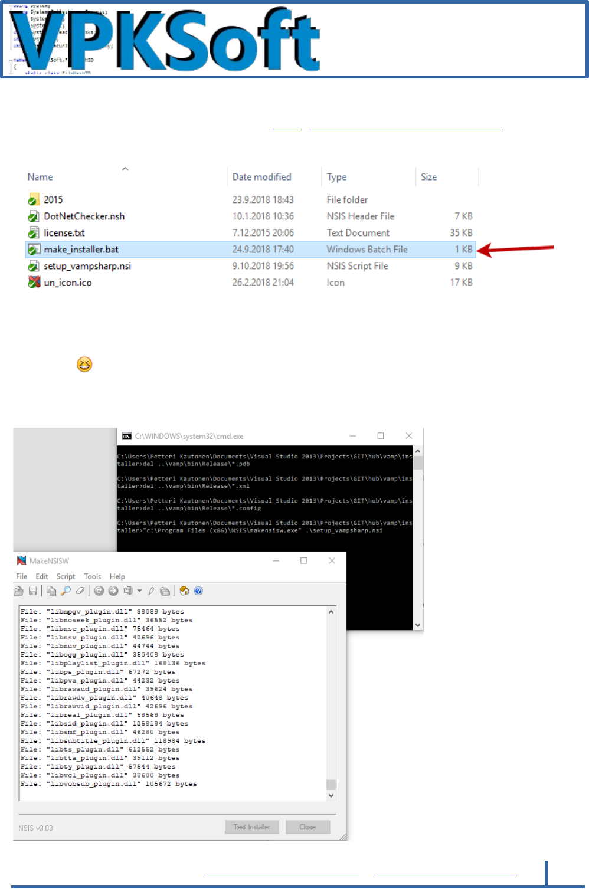Click the setup_vampsharp.nsi file icon
The image size is (589, 889).
coord(34,266)
